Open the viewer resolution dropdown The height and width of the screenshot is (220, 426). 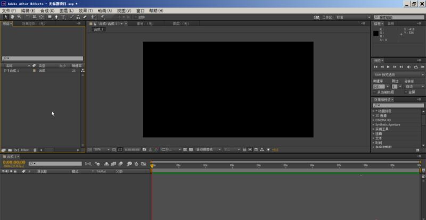170,149
